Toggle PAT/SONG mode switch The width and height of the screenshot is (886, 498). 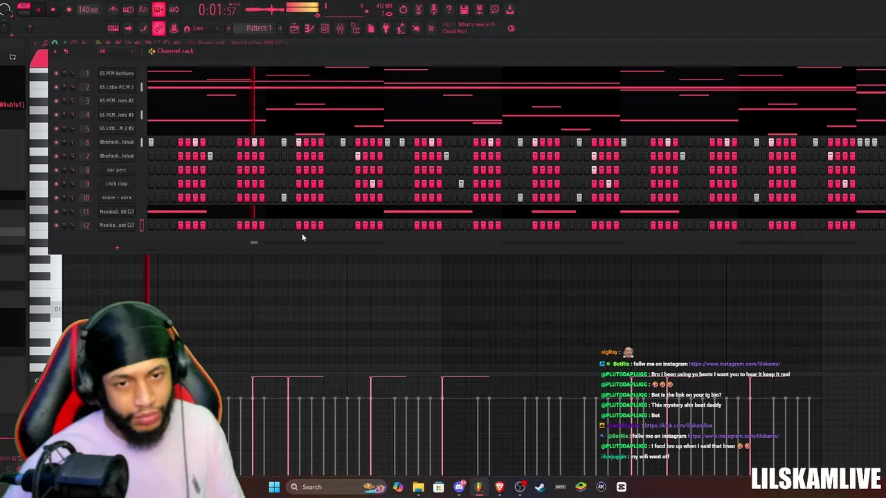[x=24, y=10]
